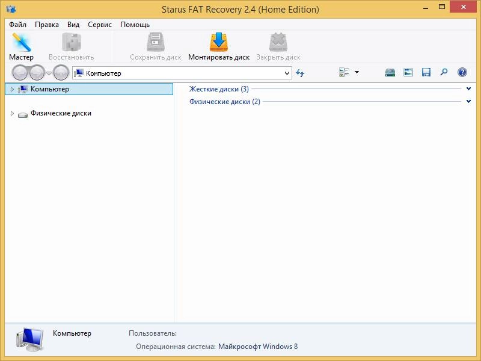Click the Восстановить toolbar button

(x=71, y=46)
